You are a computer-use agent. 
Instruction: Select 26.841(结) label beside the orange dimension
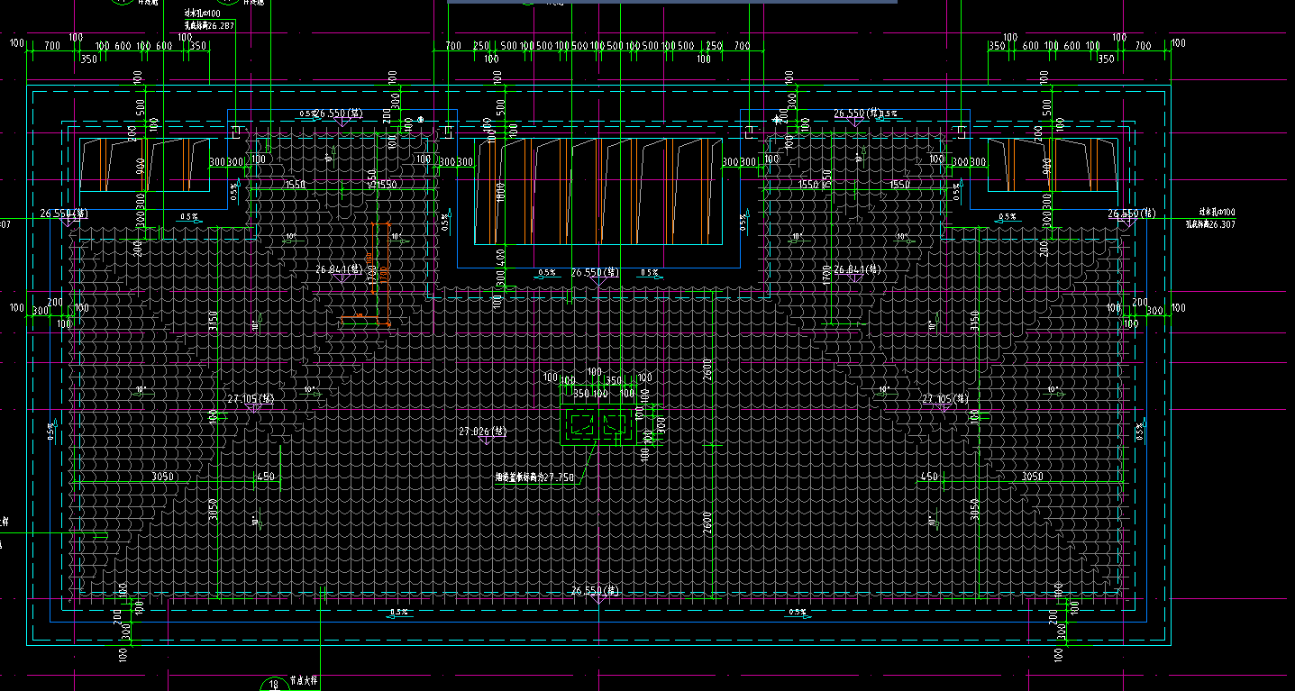[339, 269]
